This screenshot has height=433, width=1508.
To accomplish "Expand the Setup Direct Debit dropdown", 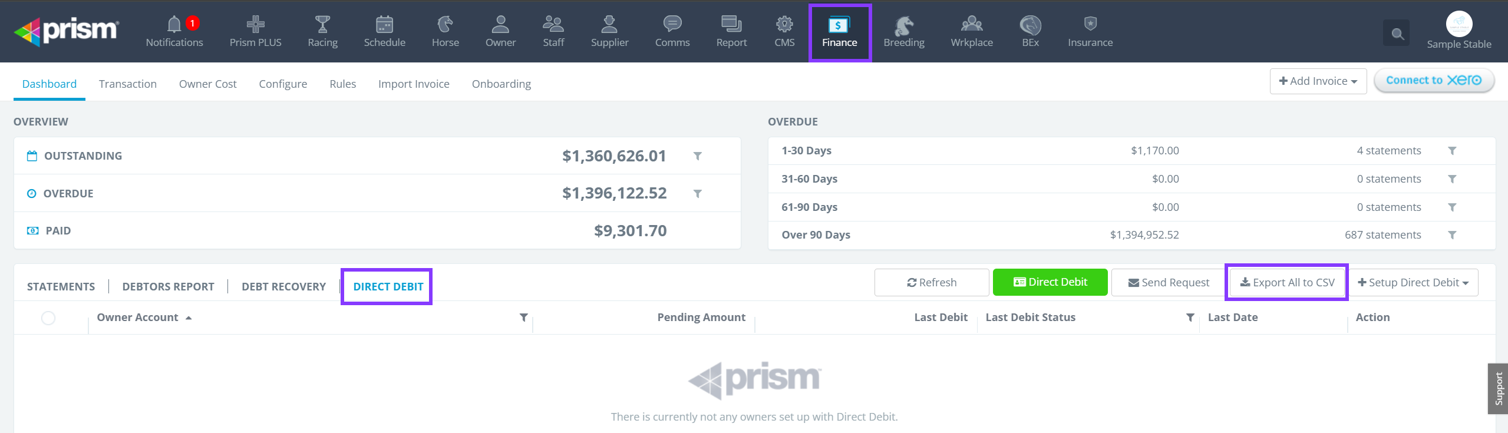I will tap(1413, 283).
